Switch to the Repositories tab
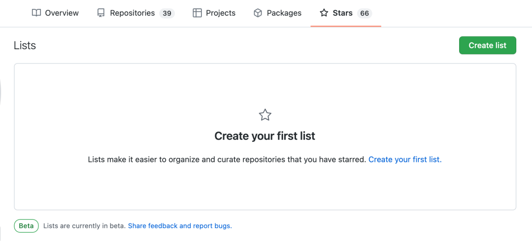532x241 pixels. coord(136,13)
